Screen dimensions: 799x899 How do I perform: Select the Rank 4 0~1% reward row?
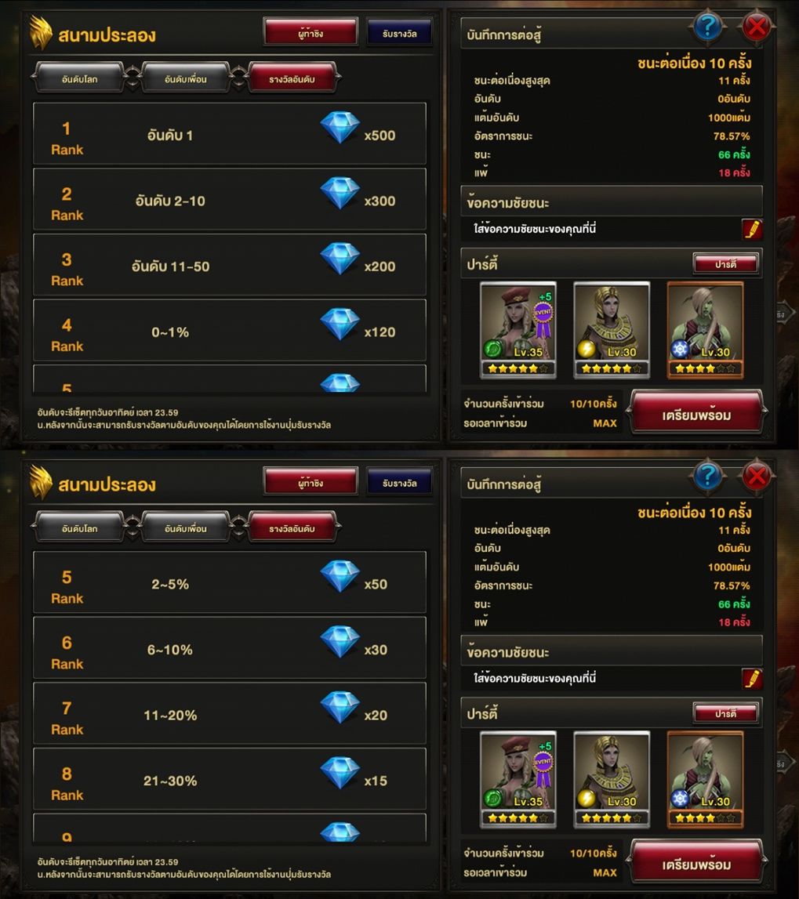[x=230, y=330]
